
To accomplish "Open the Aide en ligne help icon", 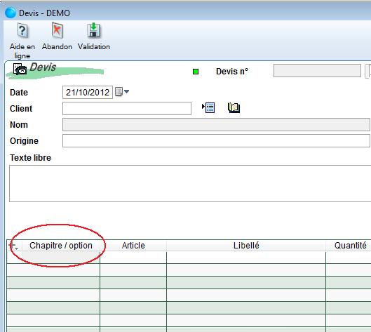I will (x=22, y=31).
